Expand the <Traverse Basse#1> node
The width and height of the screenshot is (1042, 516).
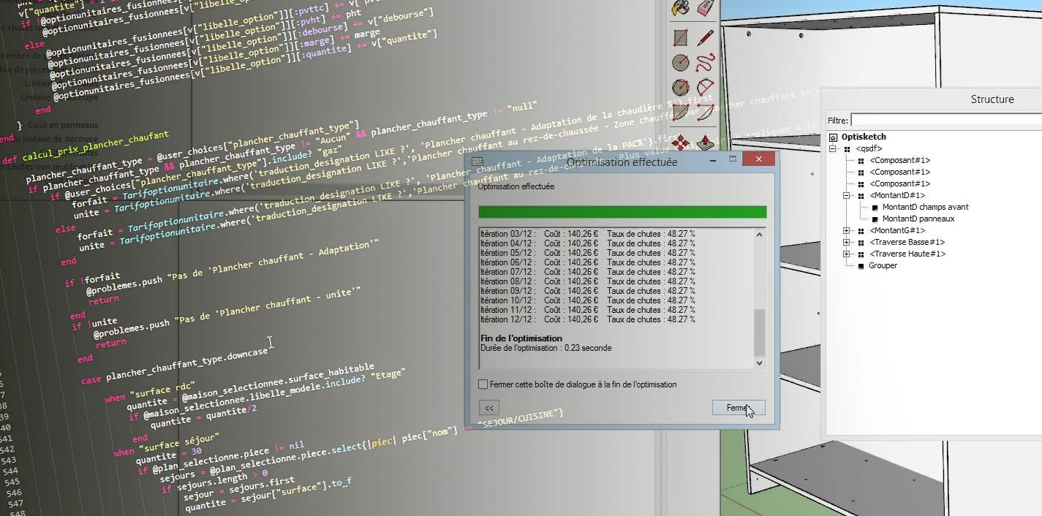[x=845, y=242]
